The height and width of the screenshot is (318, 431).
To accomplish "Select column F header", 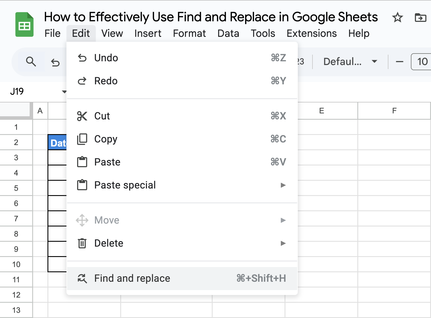I will point(394,111).
